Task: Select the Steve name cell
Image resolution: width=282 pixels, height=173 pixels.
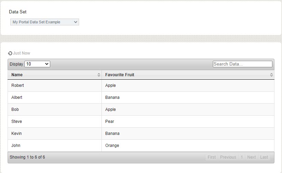Action: tap(55, 122)
